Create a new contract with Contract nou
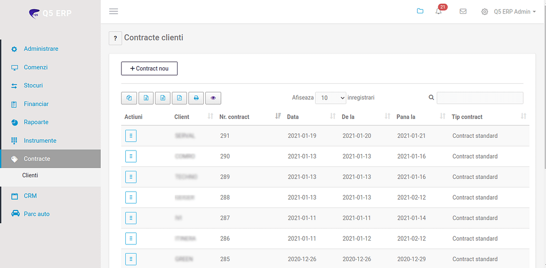Viewport: 546px width, 268px height. (x=149, y=69)
